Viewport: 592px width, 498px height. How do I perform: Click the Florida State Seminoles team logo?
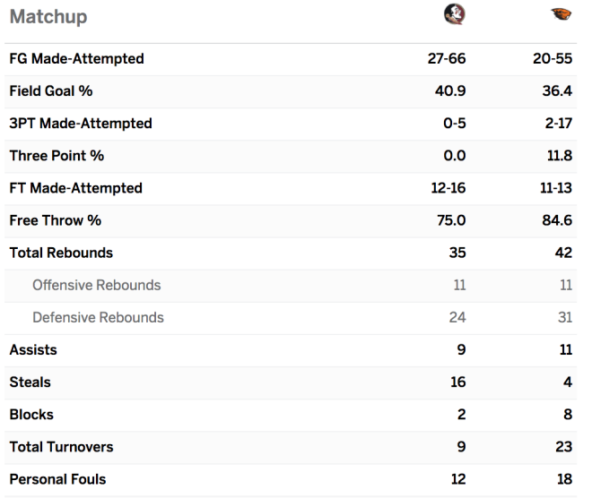pyautogui.click(x=454, y=14)
